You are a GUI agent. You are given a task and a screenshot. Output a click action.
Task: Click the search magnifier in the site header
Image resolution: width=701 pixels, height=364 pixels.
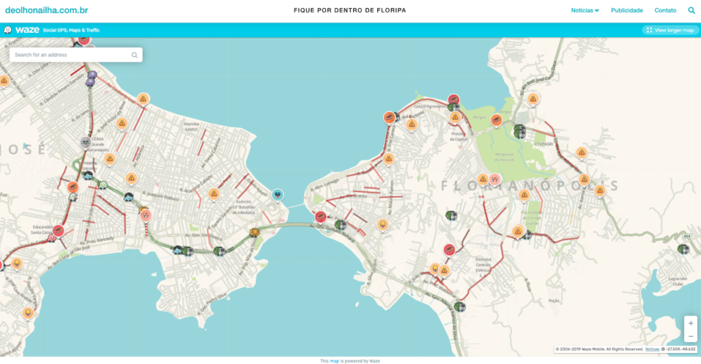[x=691, y=11]
